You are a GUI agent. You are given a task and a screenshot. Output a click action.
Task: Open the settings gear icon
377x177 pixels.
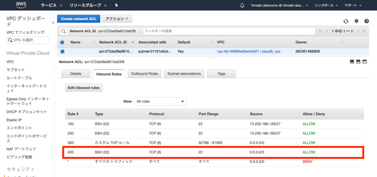pos(356,21)
